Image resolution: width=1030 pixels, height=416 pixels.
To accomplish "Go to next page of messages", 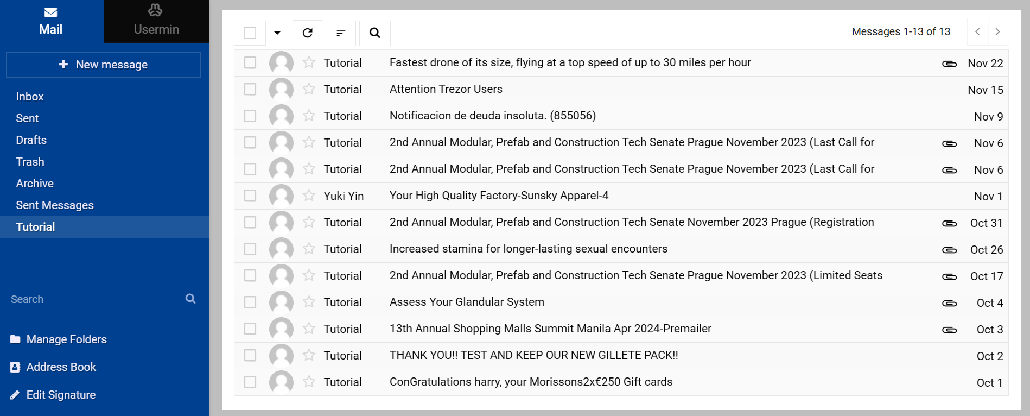I will (997, 32).
